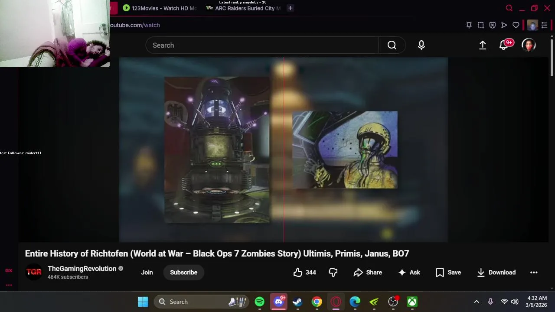Switch to ARC Raiders Buried City tab
The height and width of the screenshot is (312, 555).
click(243, 8)
